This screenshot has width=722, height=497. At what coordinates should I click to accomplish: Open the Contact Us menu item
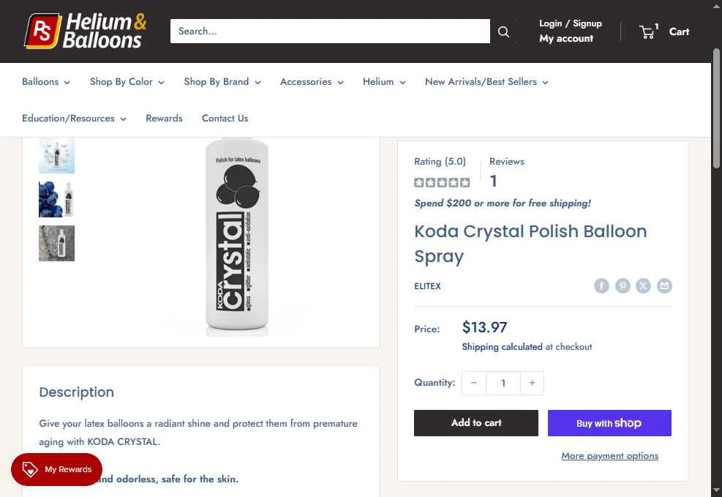(x=225, y=119)
